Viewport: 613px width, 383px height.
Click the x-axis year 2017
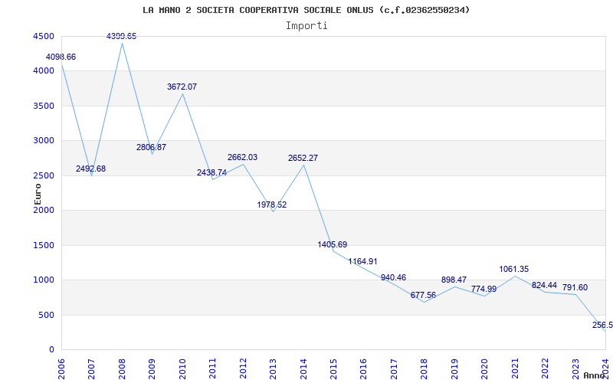(x=394, y=368)
